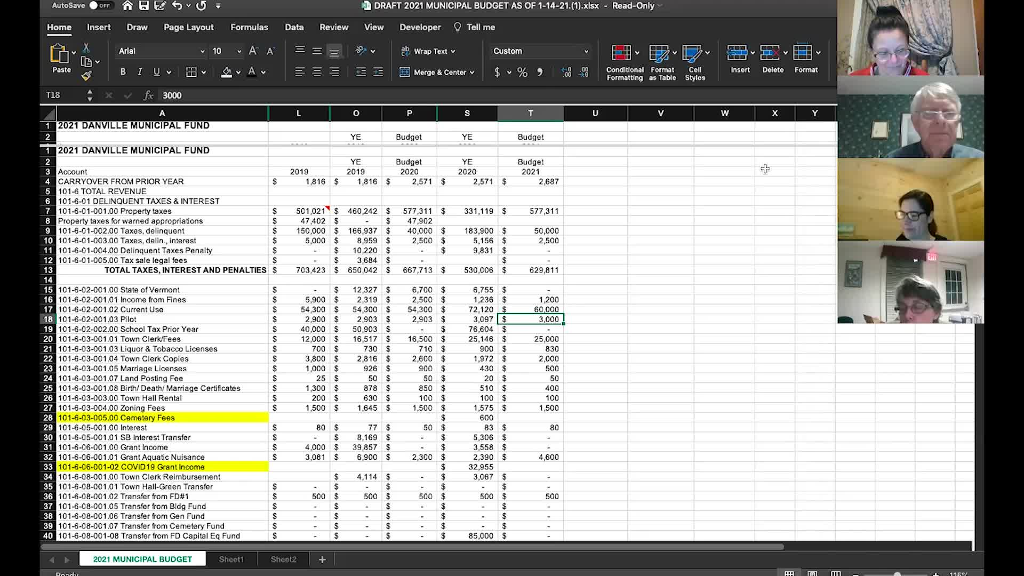Open the Sheet1 worksheet tab

tap(231, 559)
